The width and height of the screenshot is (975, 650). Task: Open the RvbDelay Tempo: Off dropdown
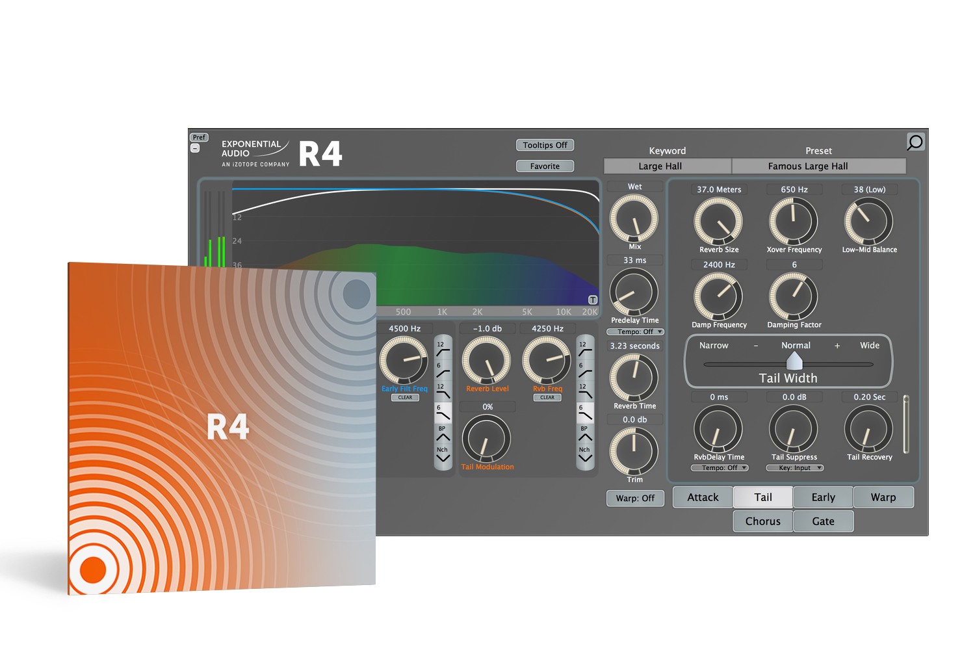[x=720, y=467]
